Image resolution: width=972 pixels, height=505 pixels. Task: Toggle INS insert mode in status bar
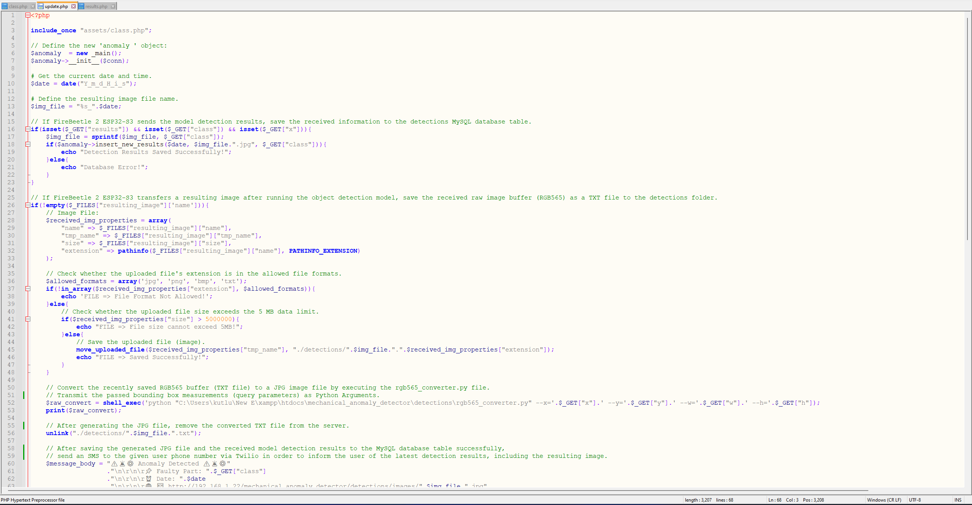pos(958,500)
